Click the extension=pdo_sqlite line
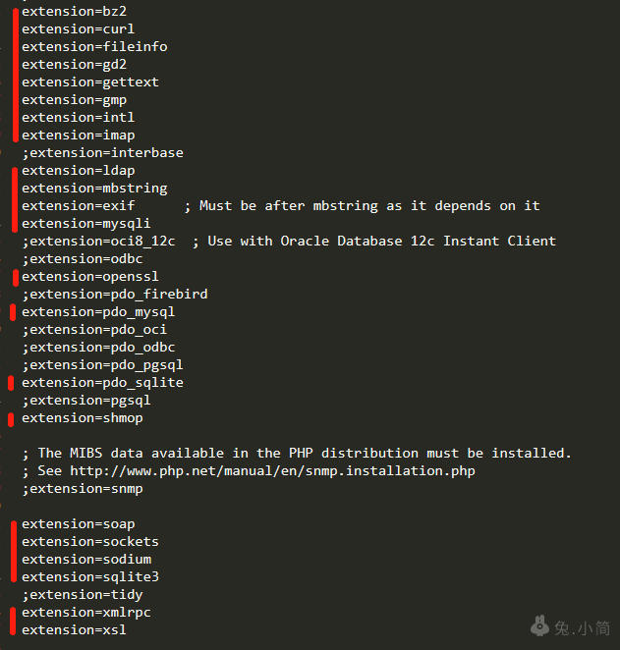 point(102,382)
